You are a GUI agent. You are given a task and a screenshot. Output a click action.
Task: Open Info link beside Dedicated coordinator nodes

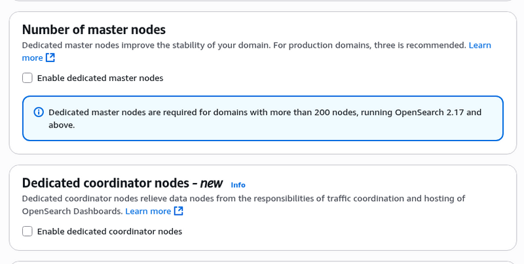[x=238, y=185]
